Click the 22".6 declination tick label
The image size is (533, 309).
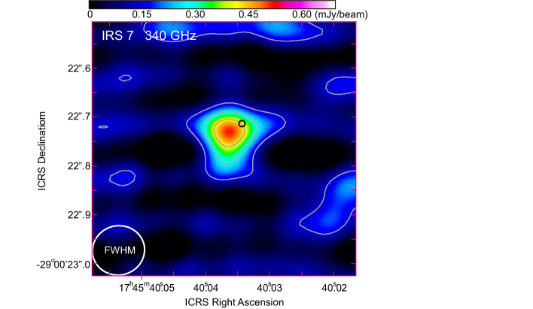coord(79,68)
